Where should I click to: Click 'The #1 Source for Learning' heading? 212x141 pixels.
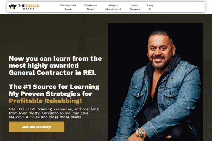54,87
